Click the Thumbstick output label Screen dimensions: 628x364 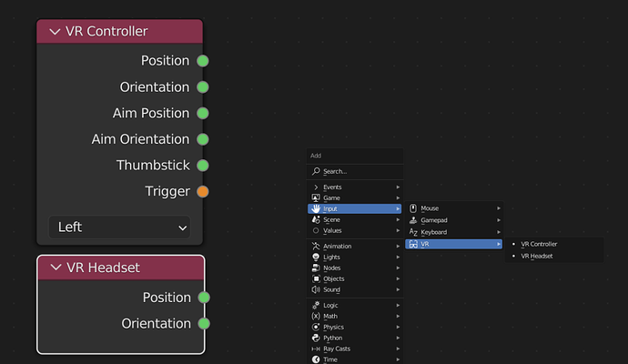[153, 166]
